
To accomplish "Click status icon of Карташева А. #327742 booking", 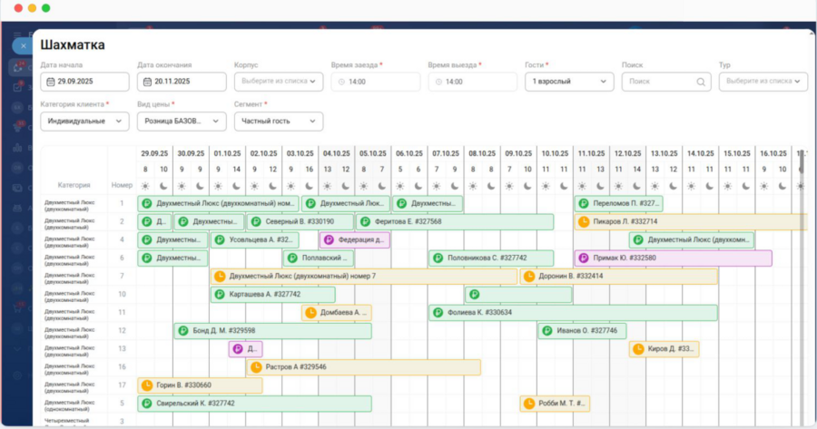I will (220, 295).
